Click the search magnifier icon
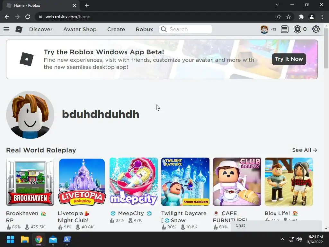329x247 pixels. (x=164, y=29)
